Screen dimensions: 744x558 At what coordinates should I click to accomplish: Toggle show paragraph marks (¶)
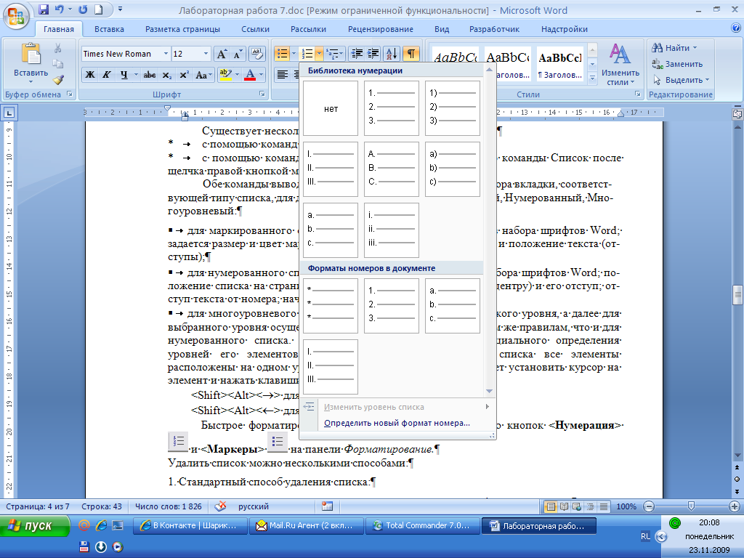point(411,54)
